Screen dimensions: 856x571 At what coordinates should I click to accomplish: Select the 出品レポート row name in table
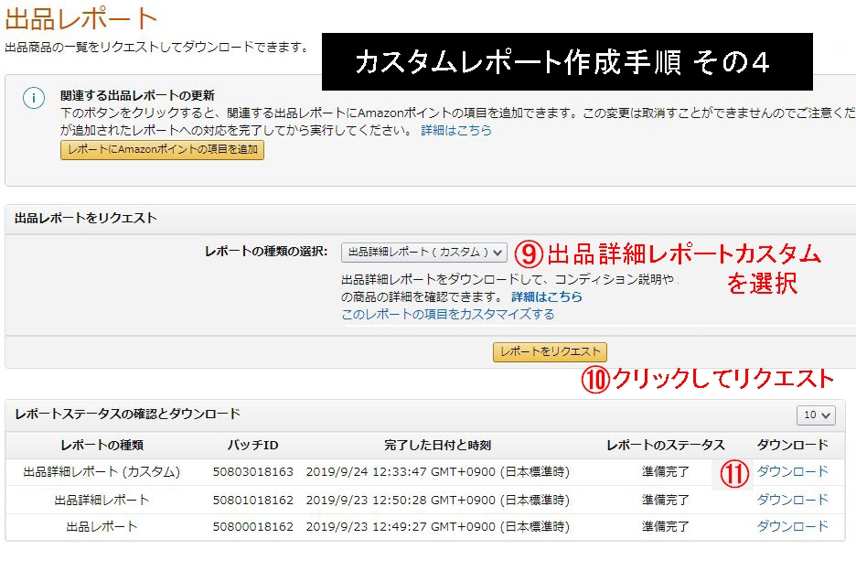pos(102,526)
